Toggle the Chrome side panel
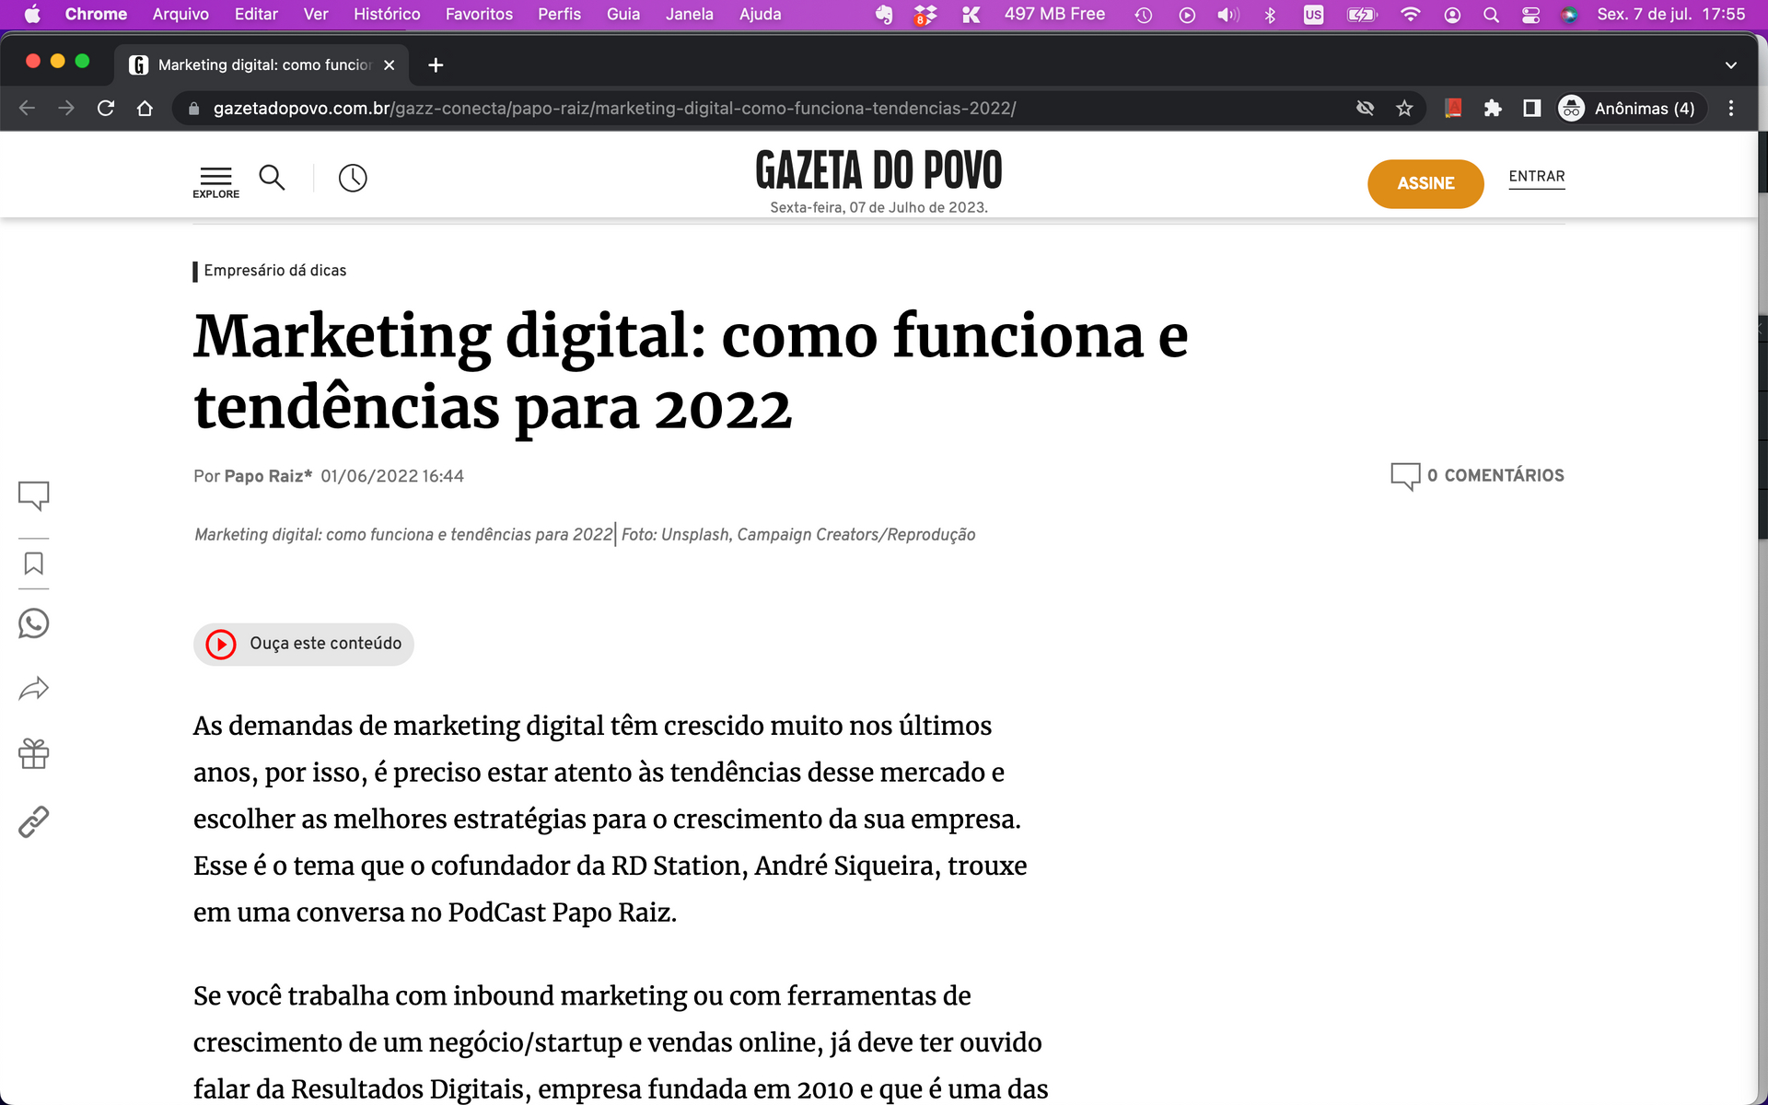 point(1531,108)
